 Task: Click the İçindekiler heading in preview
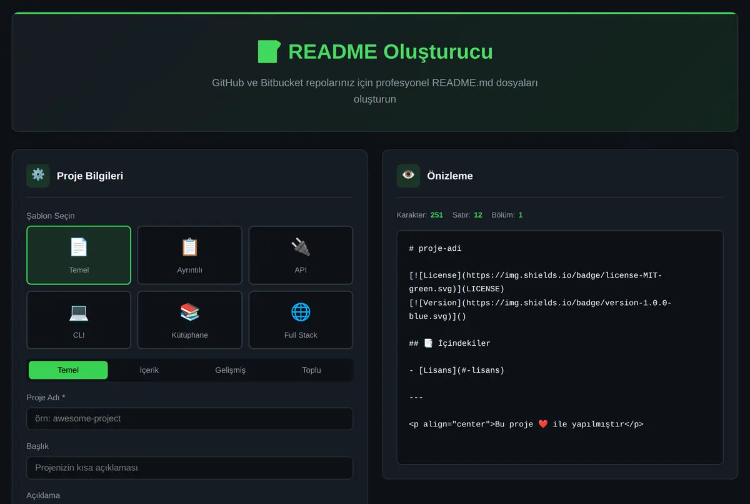[x=450, y=343]
